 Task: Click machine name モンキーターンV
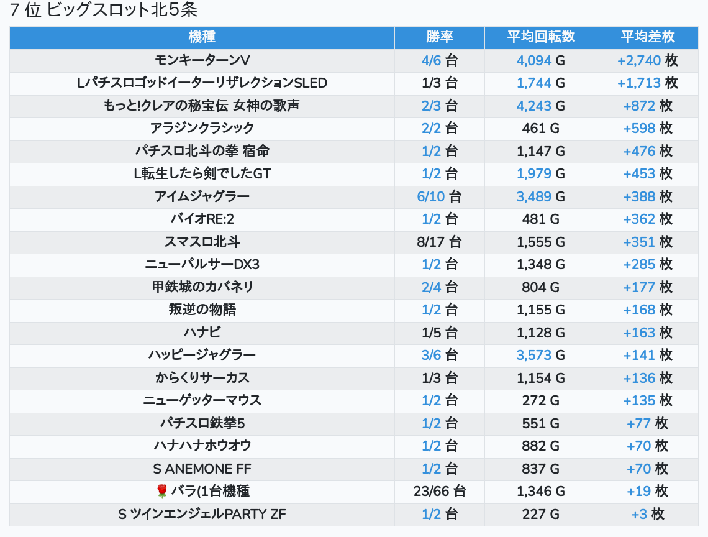202,60
